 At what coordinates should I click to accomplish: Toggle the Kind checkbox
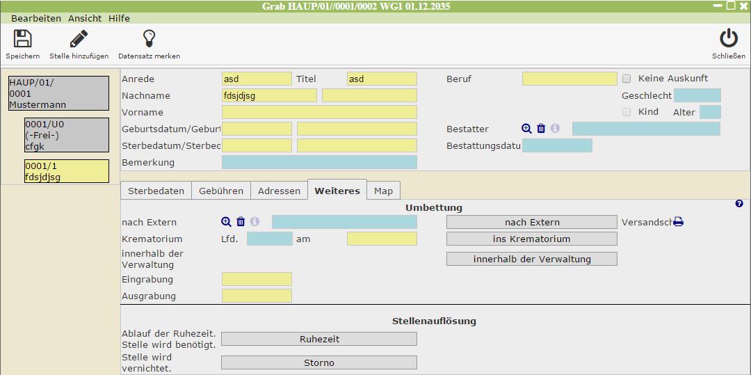627,112
